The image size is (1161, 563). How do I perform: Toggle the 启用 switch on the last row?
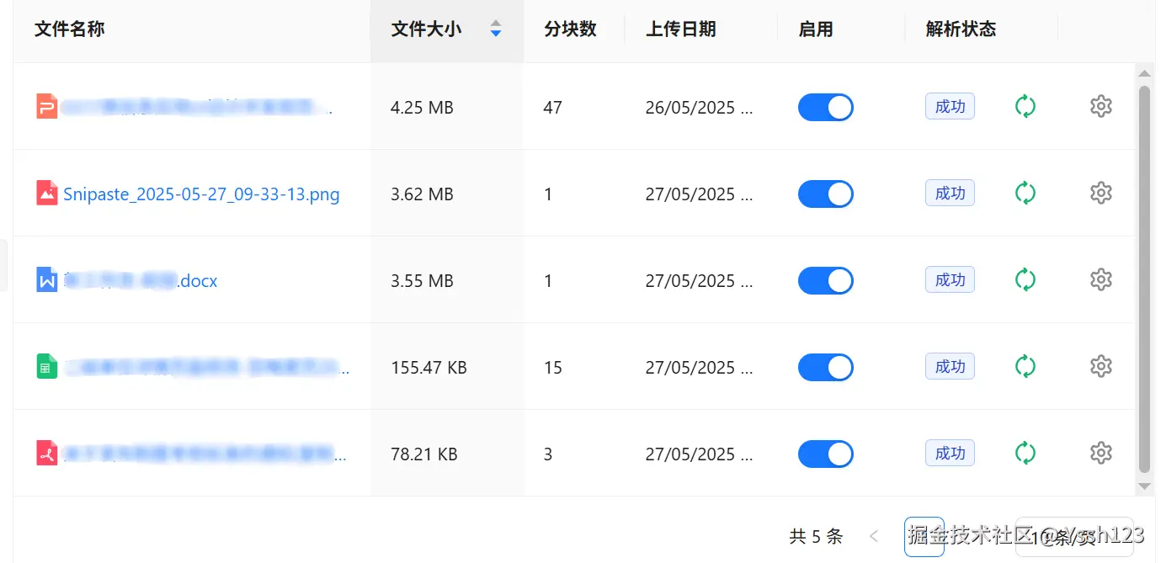click(x=825, y=454)
